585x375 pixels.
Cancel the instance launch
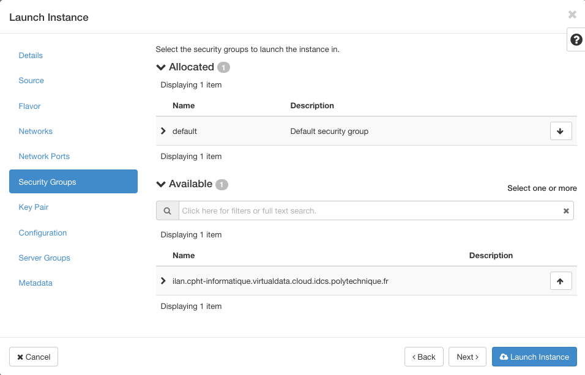point(33,357)
